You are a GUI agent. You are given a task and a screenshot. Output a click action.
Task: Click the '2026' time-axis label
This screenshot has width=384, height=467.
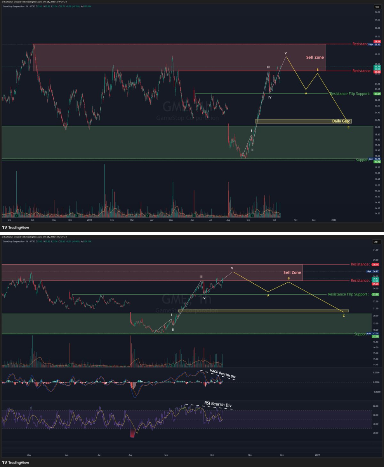coord(89,220)
